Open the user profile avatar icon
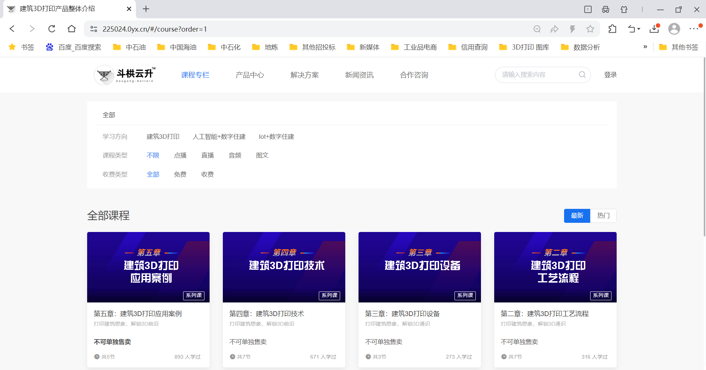Image resolution: width=706 pixels, height=370 pixels. coord(674,29)
